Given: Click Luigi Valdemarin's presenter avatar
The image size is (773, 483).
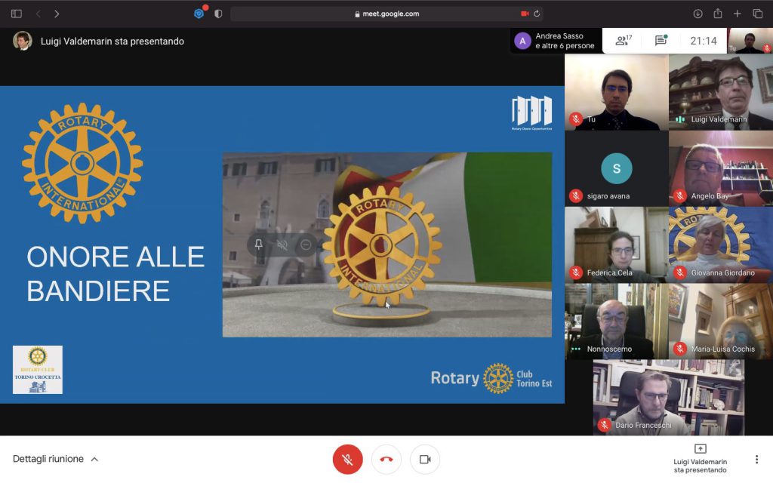Looking at the screenshot, I should click(22, 41).
